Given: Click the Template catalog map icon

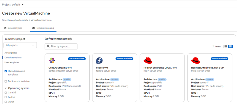Looking at the screenshot, I should pos(34,28).
